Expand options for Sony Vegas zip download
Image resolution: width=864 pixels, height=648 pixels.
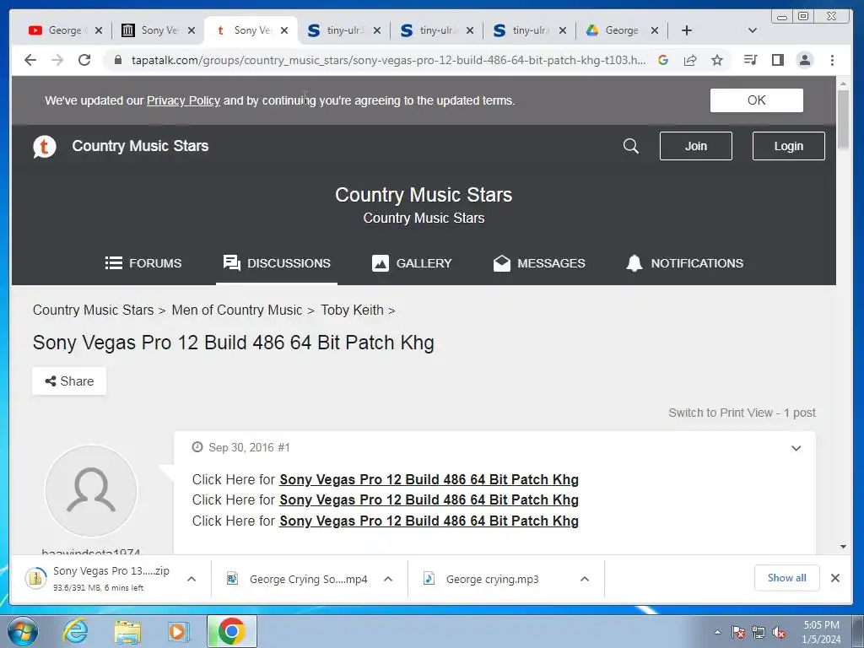coord(192,579)
